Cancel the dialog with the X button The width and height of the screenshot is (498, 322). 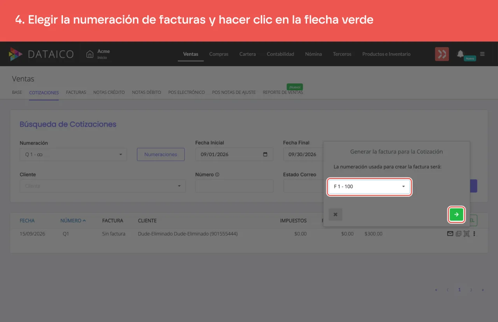pos(335,215)
